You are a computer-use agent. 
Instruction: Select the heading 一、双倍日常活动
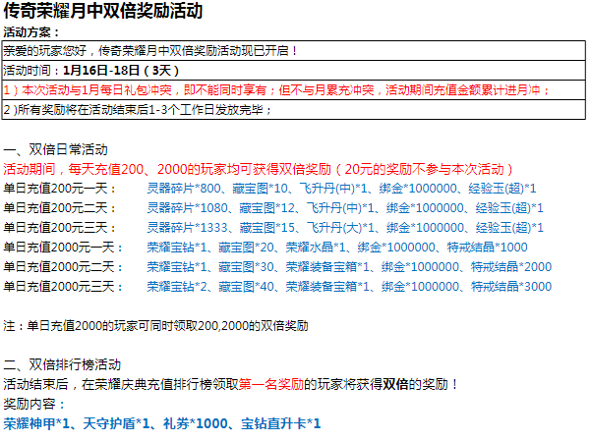tap(56, 149)
